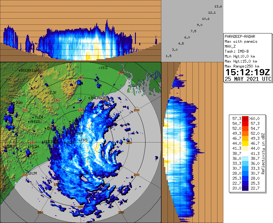Click the 13.6 height scale label
273x223 pixels.
[x=218, y=7]
